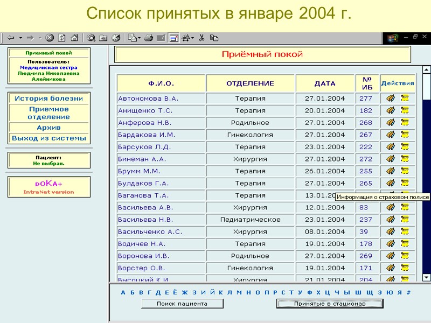
Task: Open patient link Автономова В.А.
Action: (148, 99)
